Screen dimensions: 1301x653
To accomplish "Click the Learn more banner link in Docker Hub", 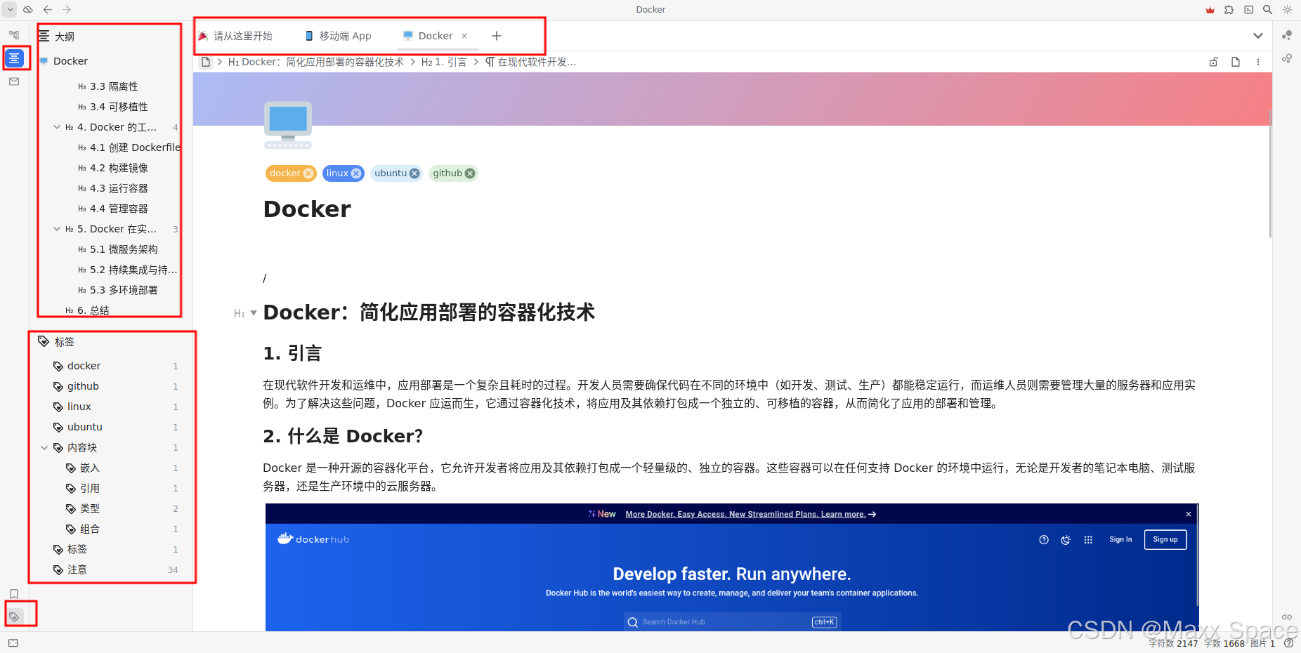I will [x=750, y=515].
